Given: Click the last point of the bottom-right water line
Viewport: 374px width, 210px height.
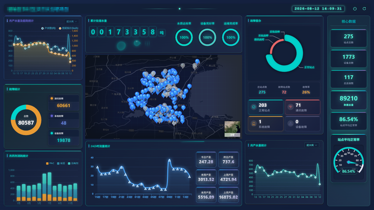Looking at the screenshot, I should click(x=320, y=184).
